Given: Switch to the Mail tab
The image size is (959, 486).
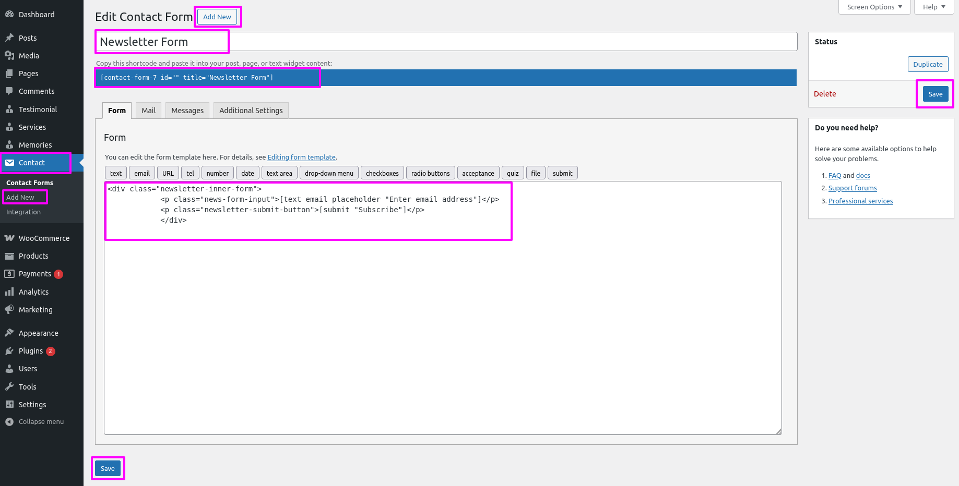Looking at the screenshot, I should (148, 111).
